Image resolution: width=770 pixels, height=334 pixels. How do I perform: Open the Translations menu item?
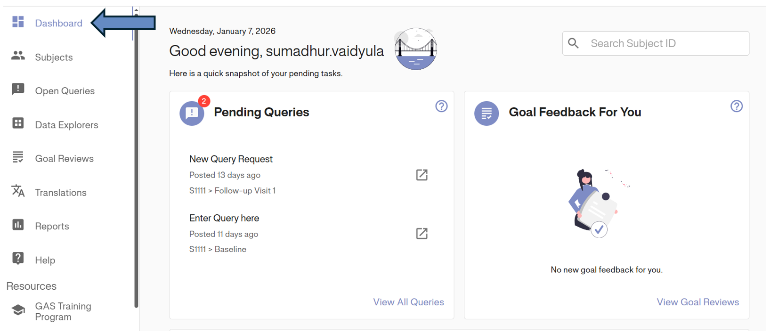point(60,193)
